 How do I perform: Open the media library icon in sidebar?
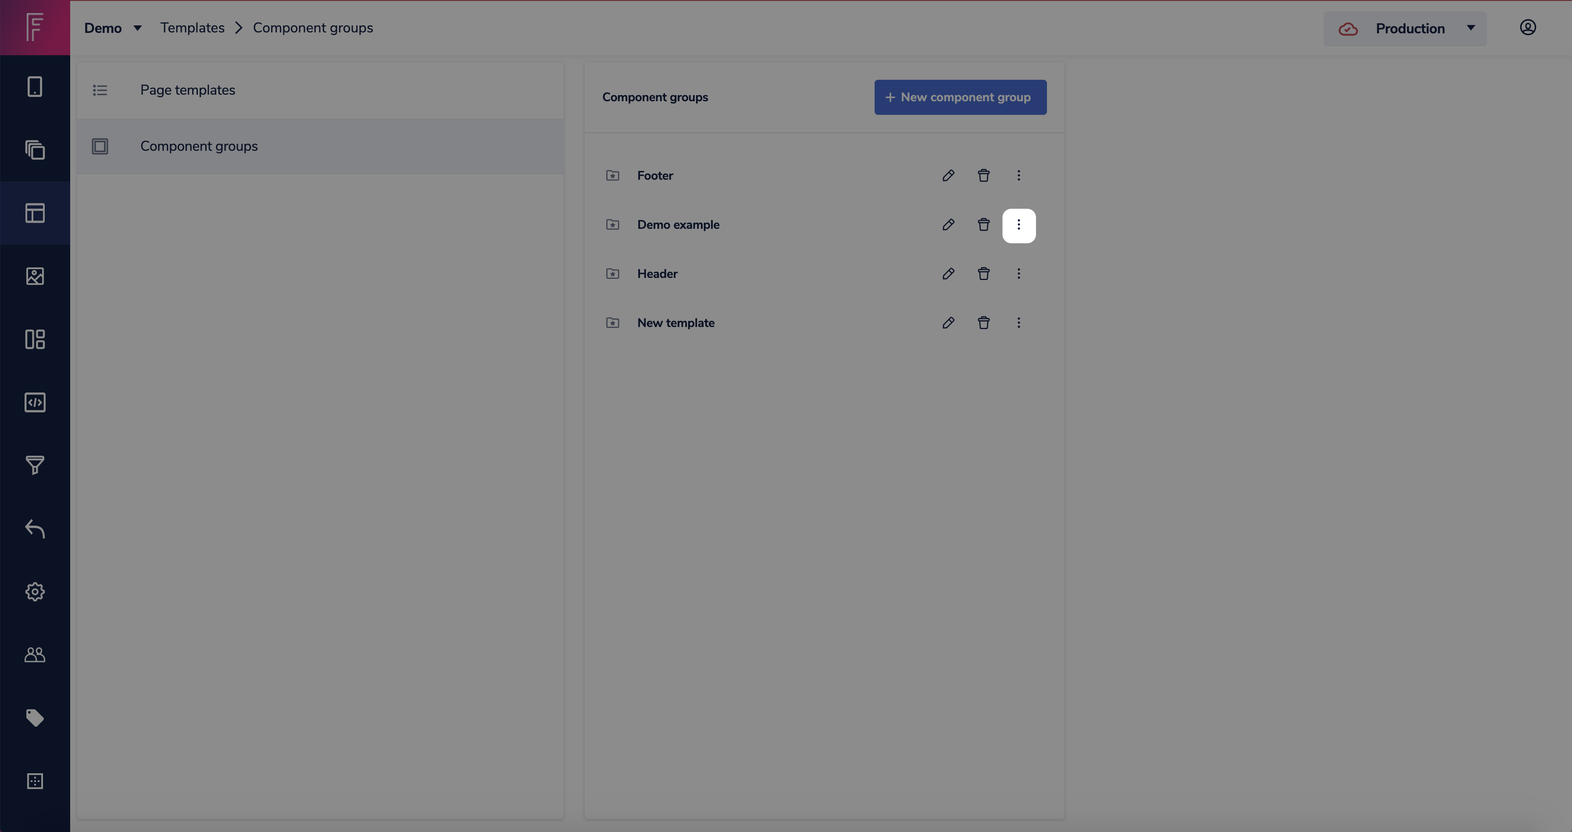pyautogui.click(x=35, y=276)
